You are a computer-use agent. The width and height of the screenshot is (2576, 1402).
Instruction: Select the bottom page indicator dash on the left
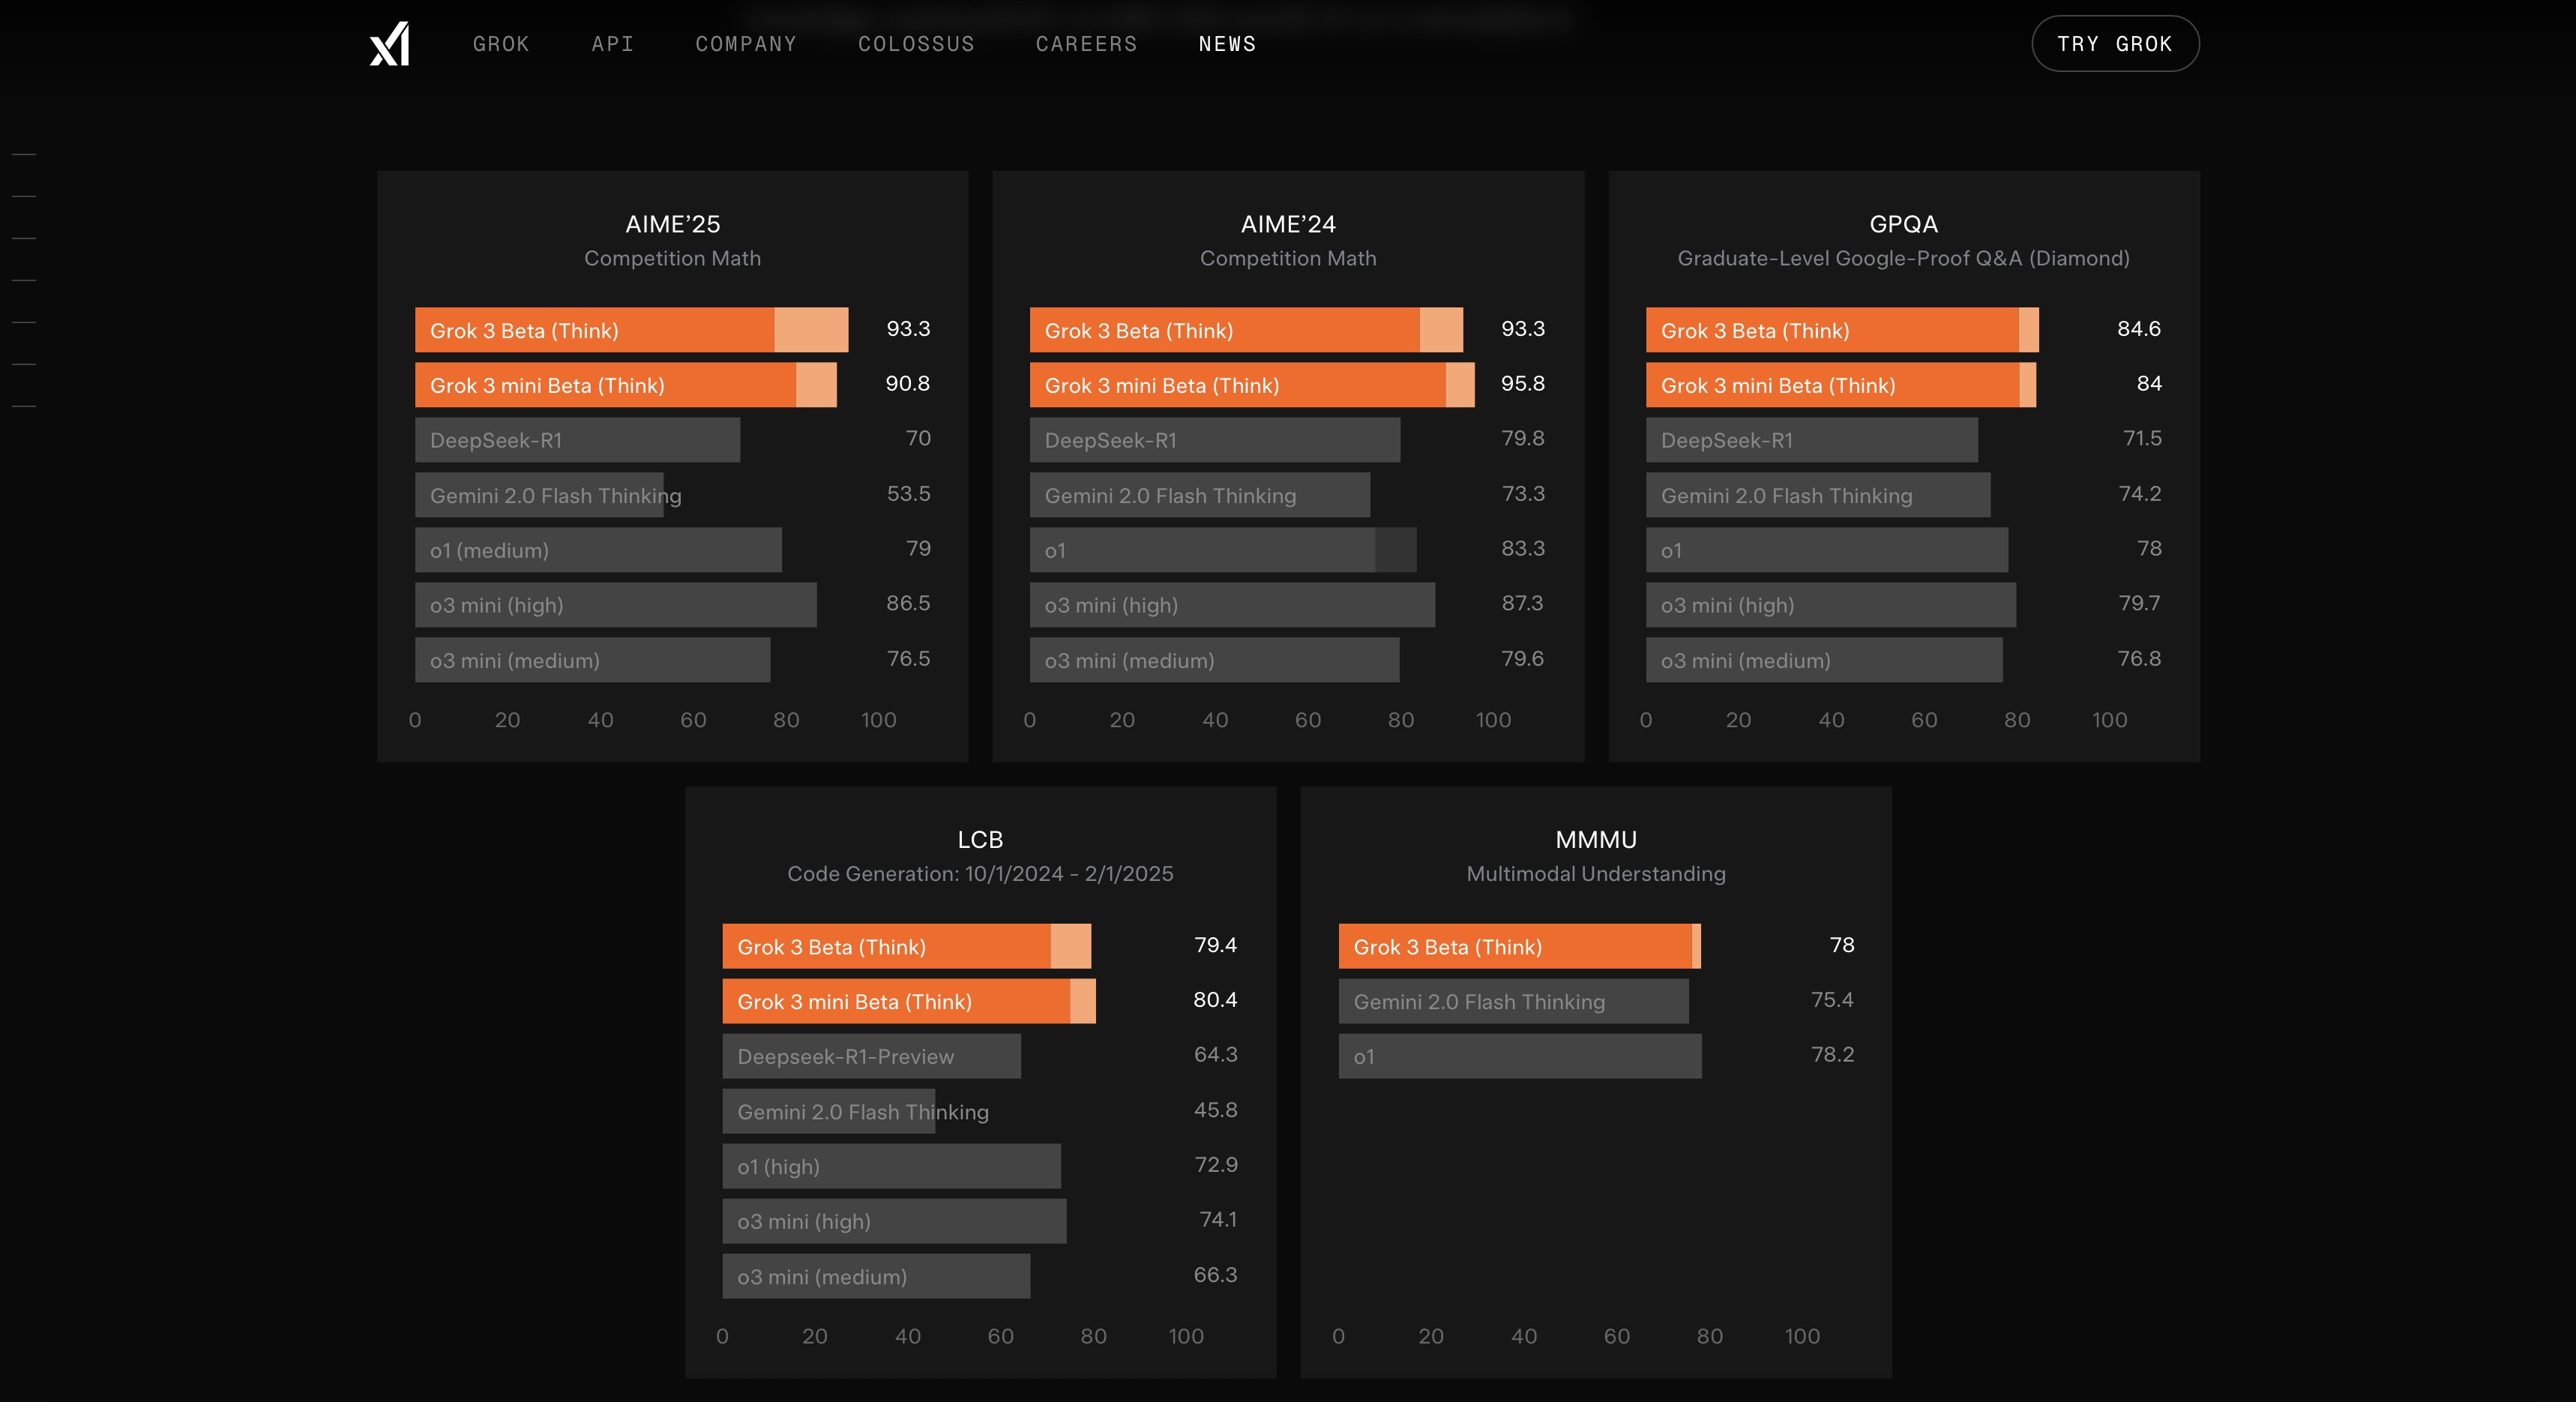pos(25,405)
